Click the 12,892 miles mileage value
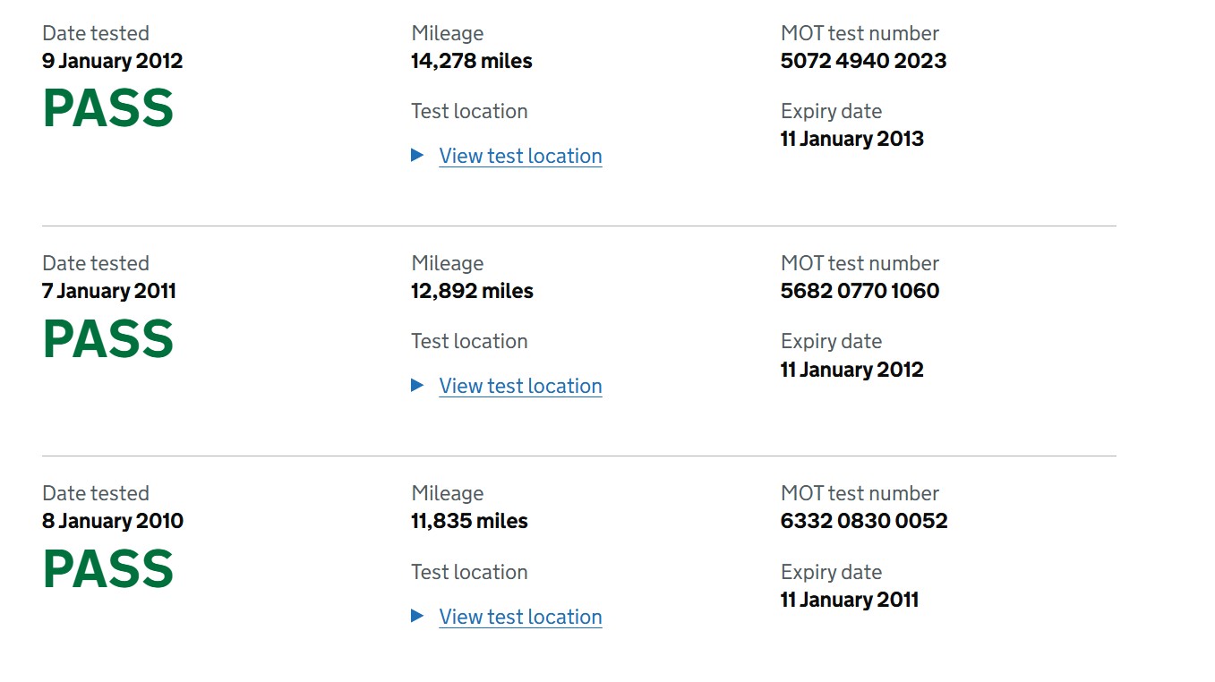 (472, 291)
